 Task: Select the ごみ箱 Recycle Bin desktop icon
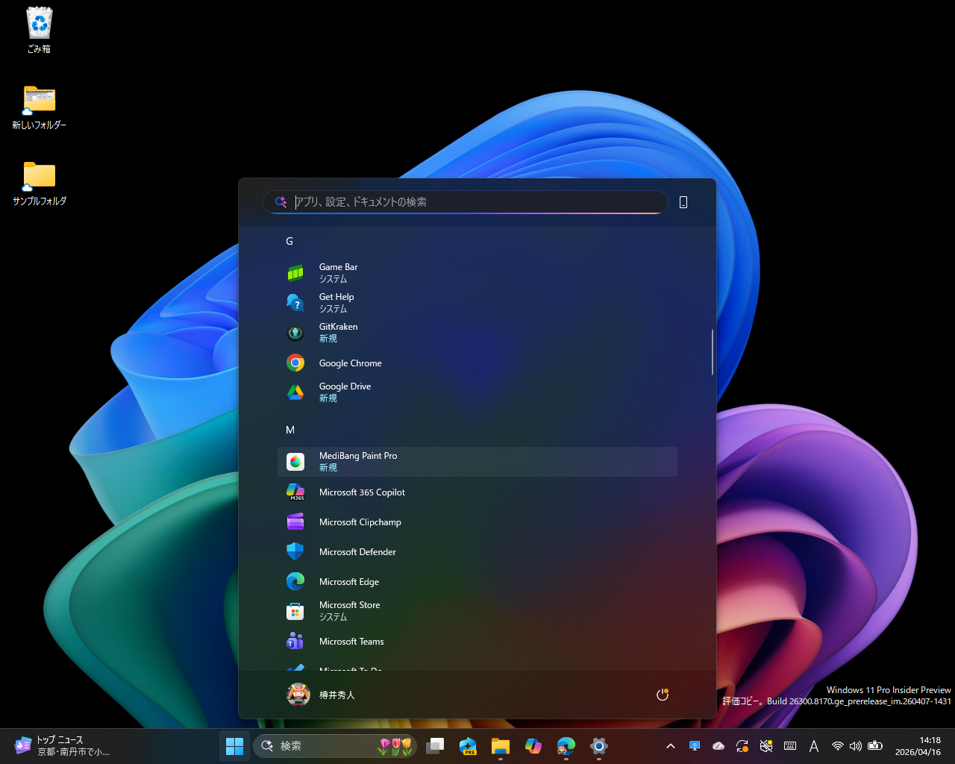tap(40, 31)
